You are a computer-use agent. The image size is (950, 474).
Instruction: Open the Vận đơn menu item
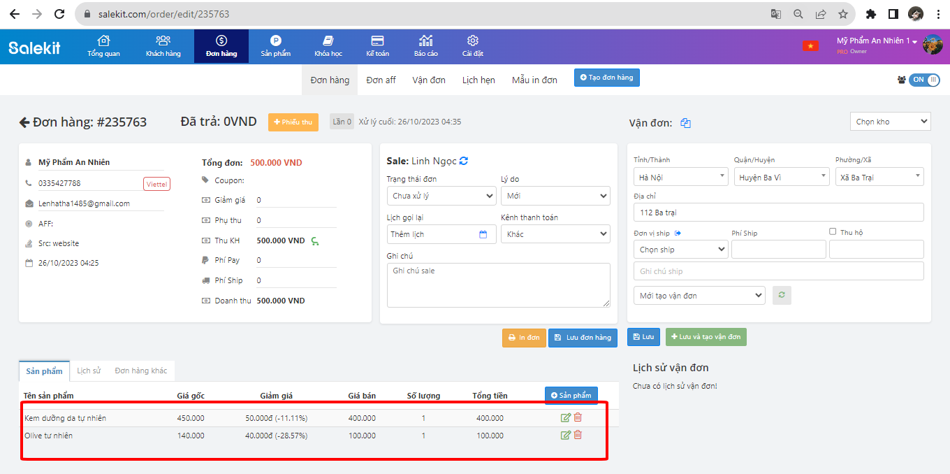[x=429, y=80]
